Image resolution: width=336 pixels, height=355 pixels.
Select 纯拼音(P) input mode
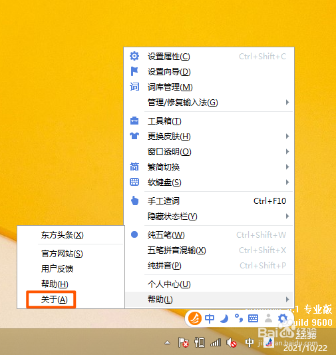point(210,265)
